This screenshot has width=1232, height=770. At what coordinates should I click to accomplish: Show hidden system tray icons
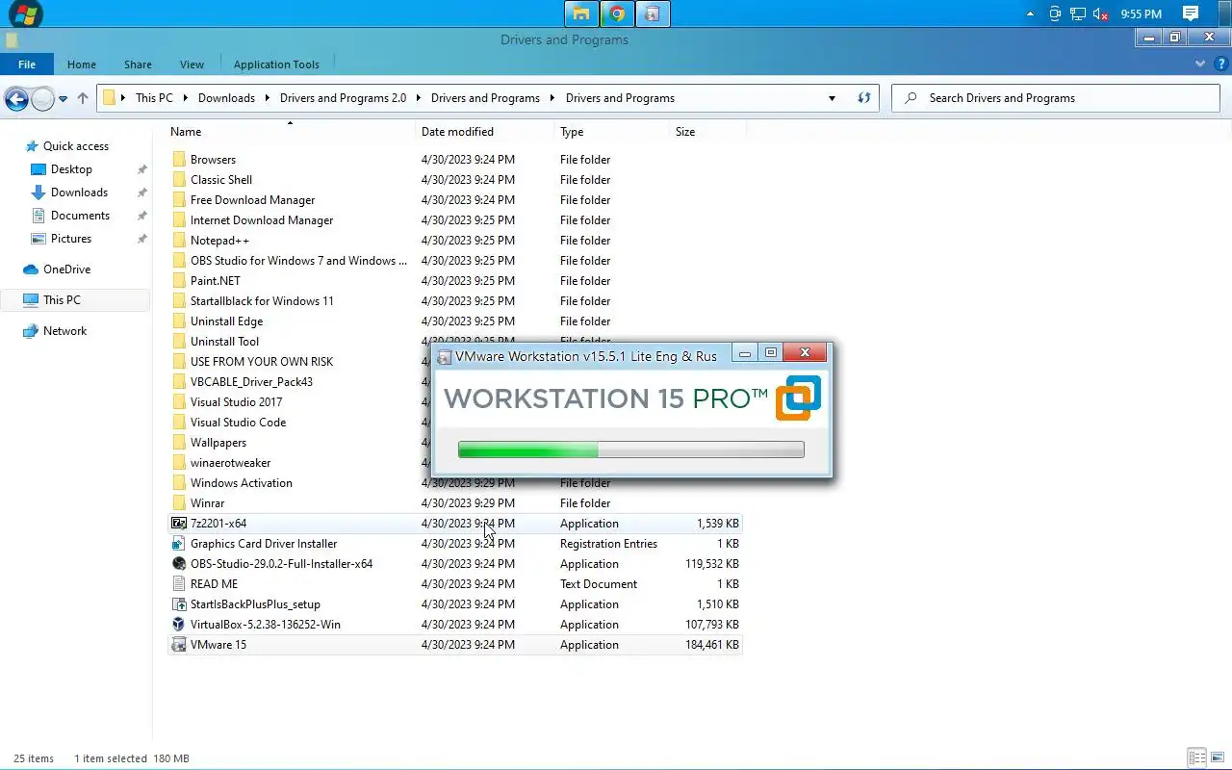tap(1031, 13)
